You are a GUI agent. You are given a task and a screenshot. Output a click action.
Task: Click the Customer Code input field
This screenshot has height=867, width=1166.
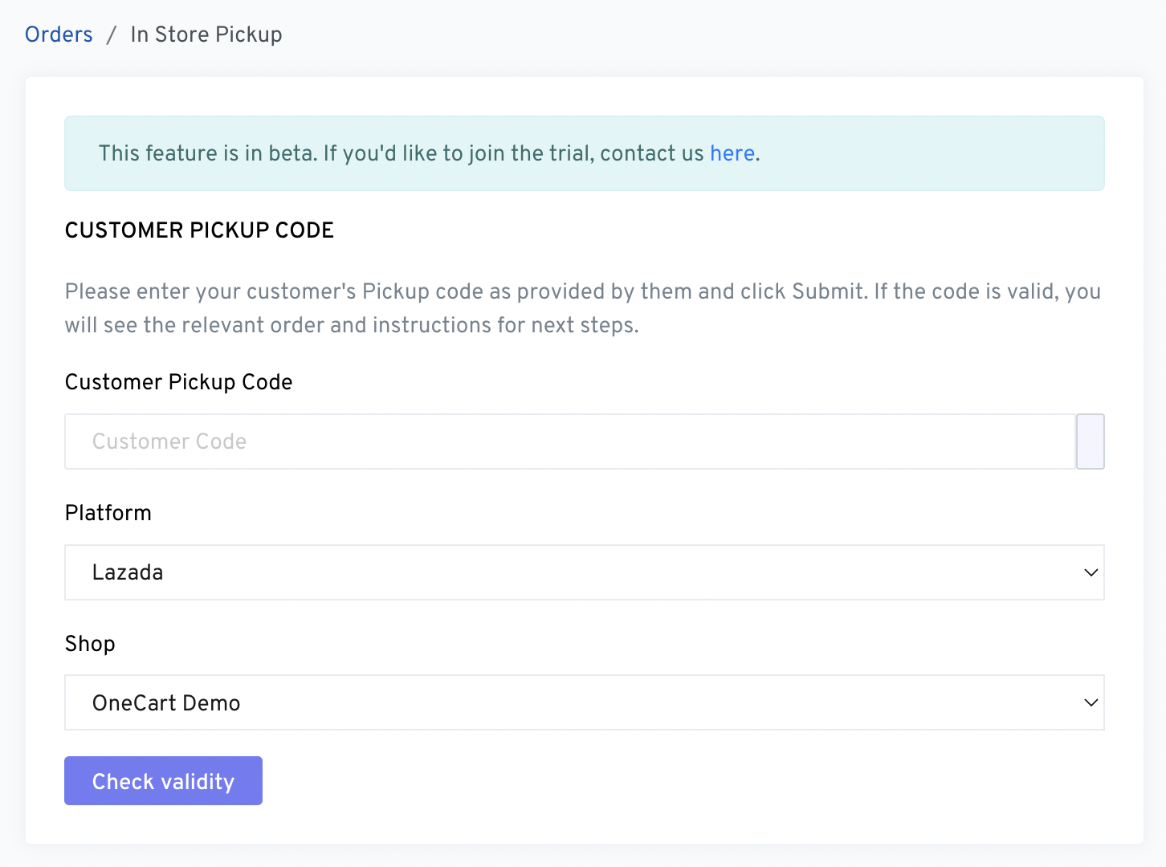[x=569, y=442]
